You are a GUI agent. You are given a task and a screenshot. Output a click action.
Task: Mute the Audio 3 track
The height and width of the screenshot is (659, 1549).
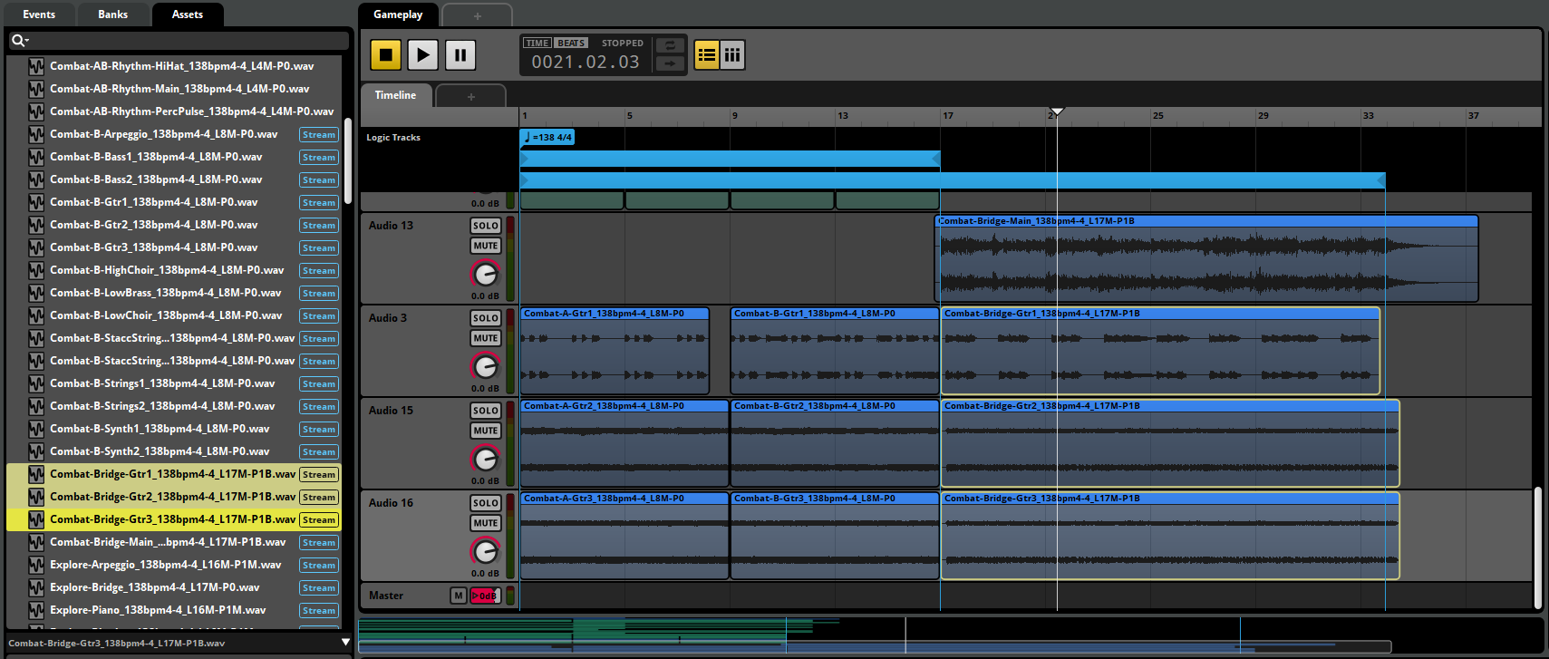(x=486, y=338)
